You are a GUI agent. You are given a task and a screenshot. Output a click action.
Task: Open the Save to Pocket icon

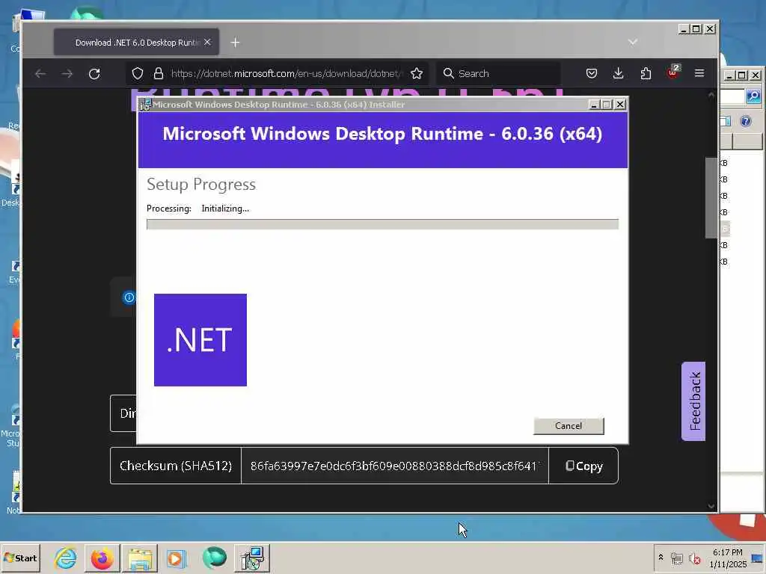(592, 74)
